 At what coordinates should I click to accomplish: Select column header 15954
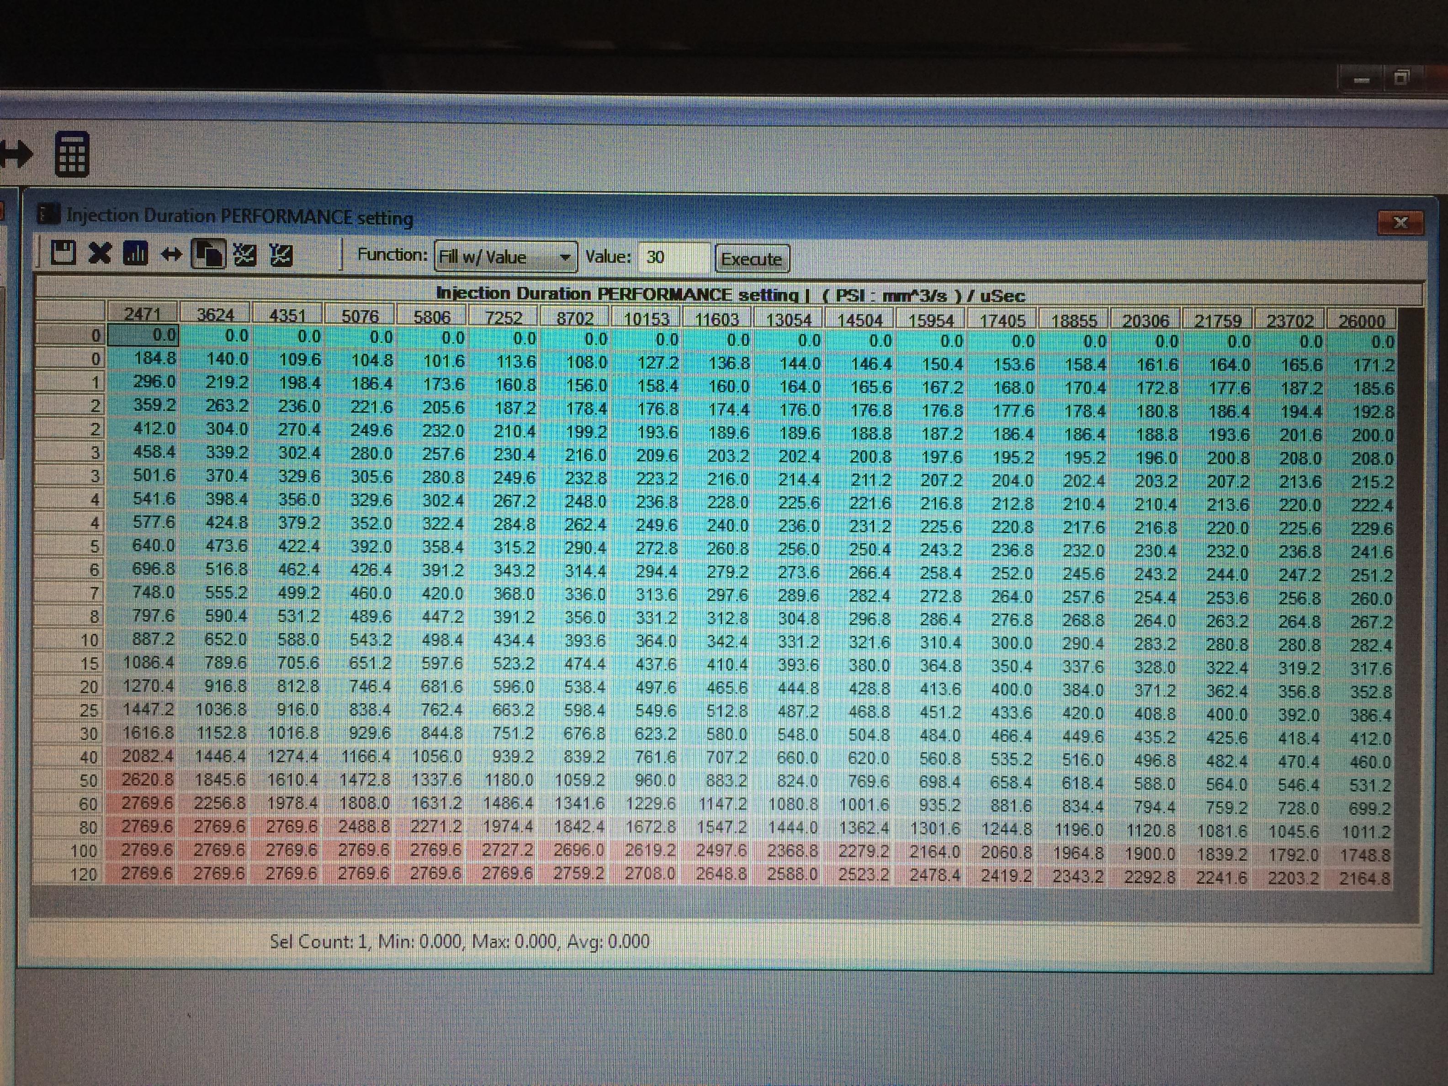(x=932, y=320)
